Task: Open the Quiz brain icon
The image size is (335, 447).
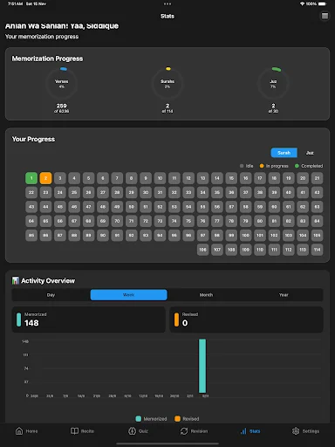Action: (132, 431)
